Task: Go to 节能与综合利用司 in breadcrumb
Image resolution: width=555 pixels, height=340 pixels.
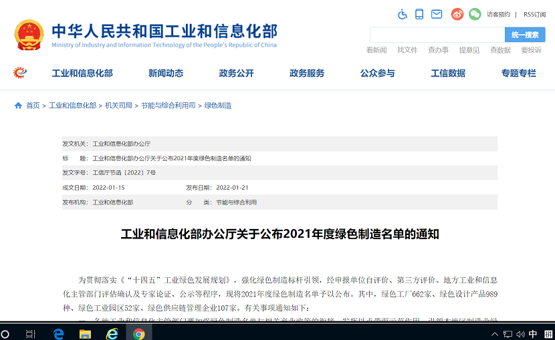Action: click(168, 106)
